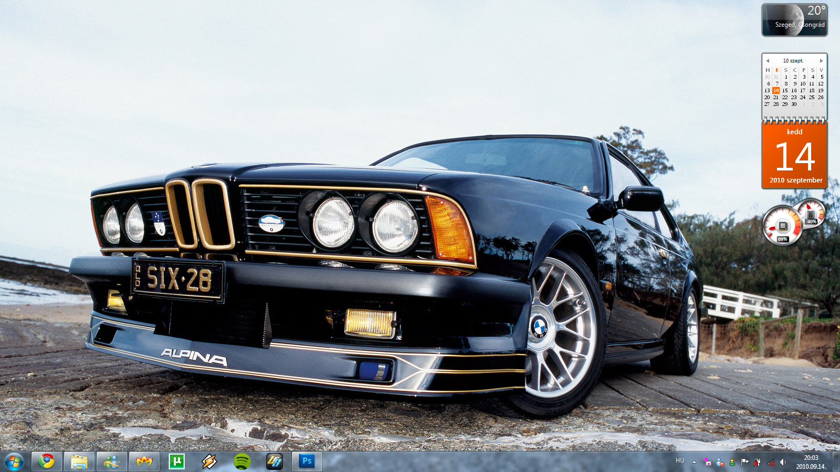Open the network signal tray icon
Viewport: 840px width, 472px height.
[x=770, y=462]
